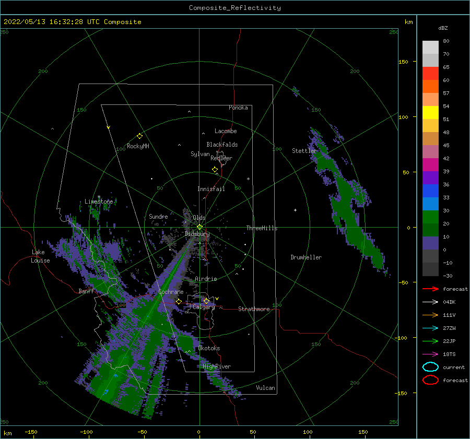Click the red forecast ellipse icon
Screen dimensions: 470x439
pos(430,380)
